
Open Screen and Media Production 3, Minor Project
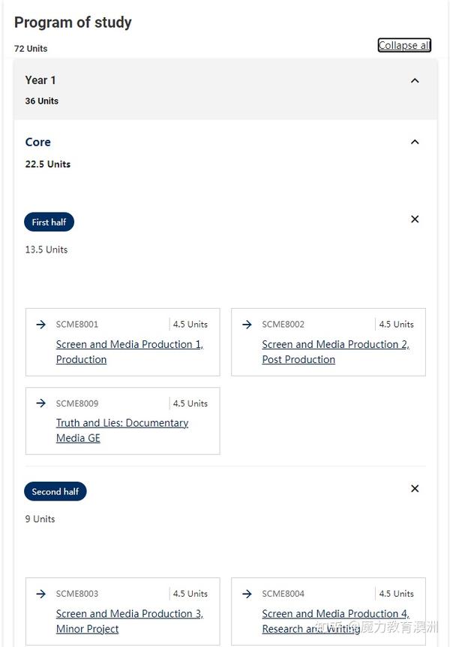[130, 621]
